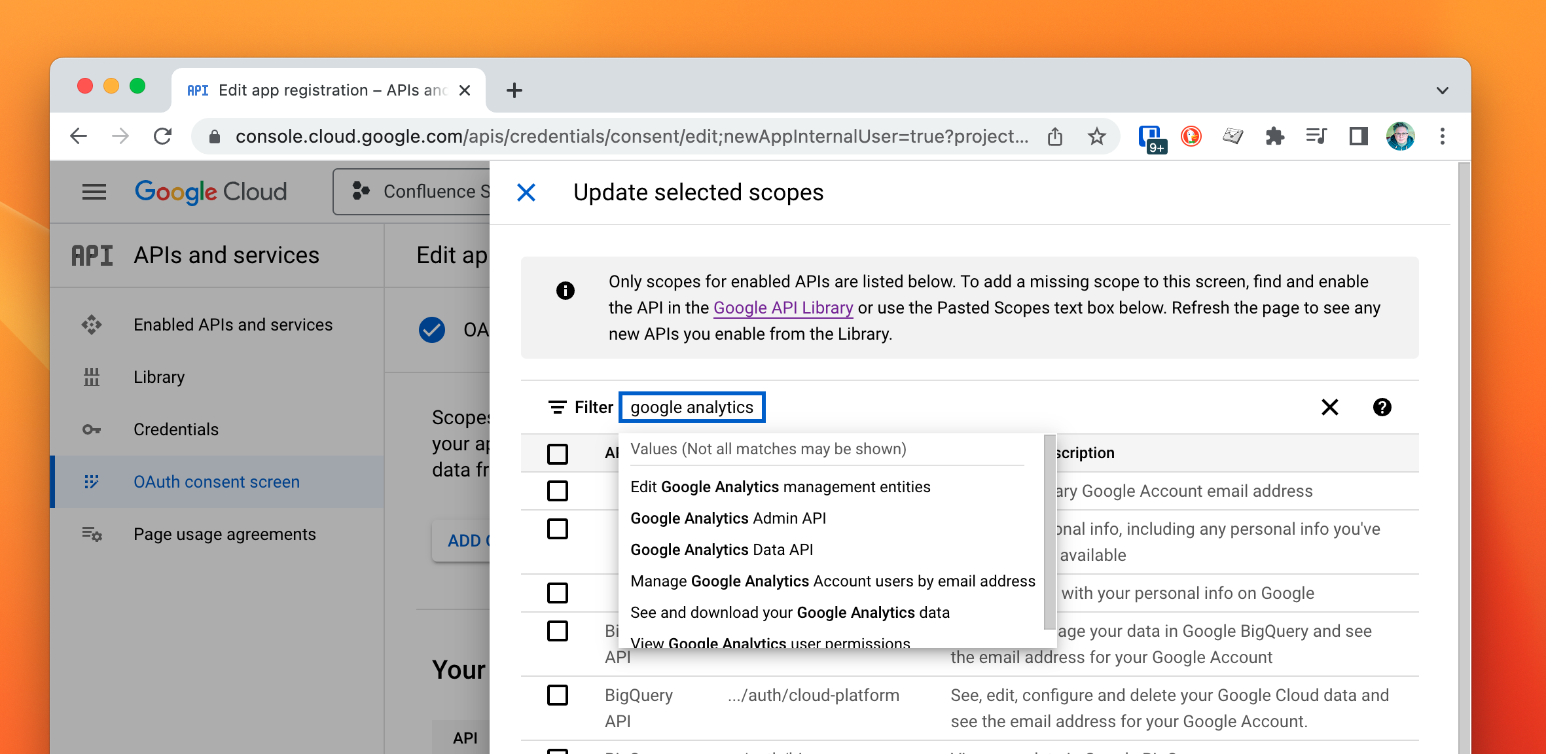
Task: Bookmark this page with the star icon
Action: [1096, 137]
